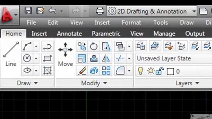Click the Layer Previous icon
This screenshot has height=119, width=212.
(x=181, y=46)
